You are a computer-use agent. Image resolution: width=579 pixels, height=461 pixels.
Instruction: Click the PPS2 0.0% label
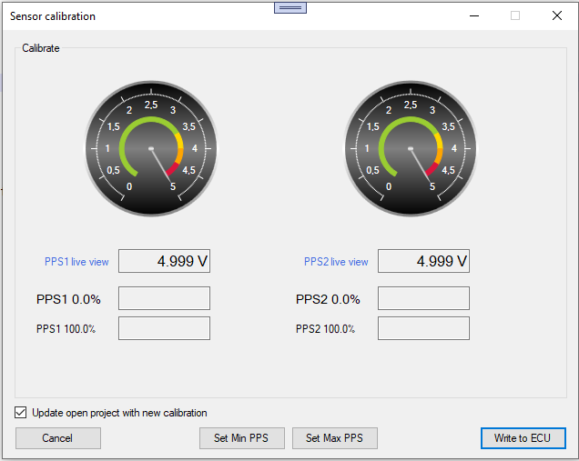coord(328,299)
